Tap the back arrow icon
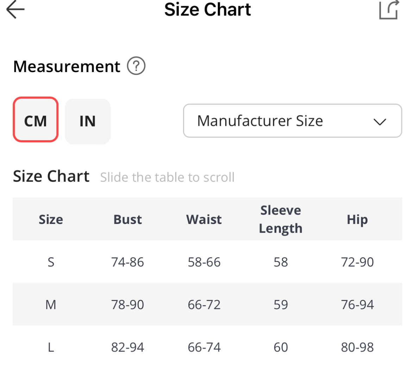Screen dimensions: 415x386 pos(15,9)
